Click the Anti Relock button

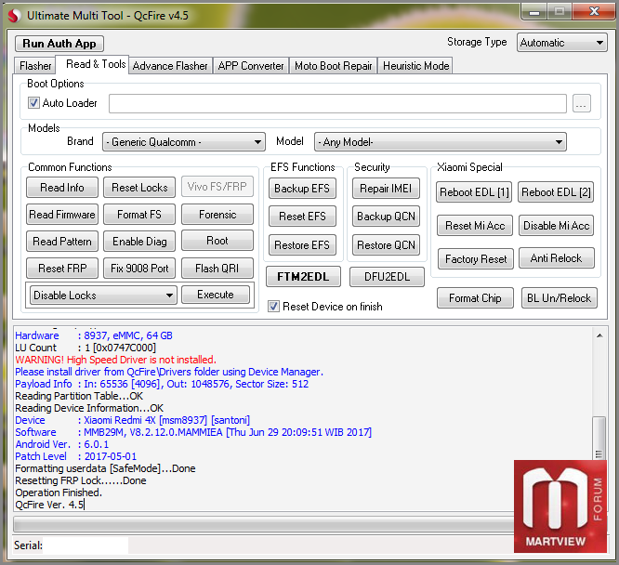[556, 258]
